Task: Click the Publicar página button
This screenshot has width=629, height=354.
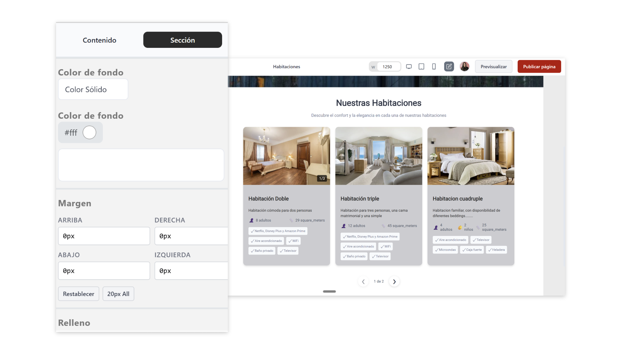Action: tap(539, 67)
